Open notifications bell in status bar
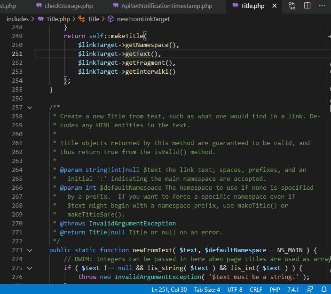The height and width of the screenshot is (294, 331). click(324, 290)
